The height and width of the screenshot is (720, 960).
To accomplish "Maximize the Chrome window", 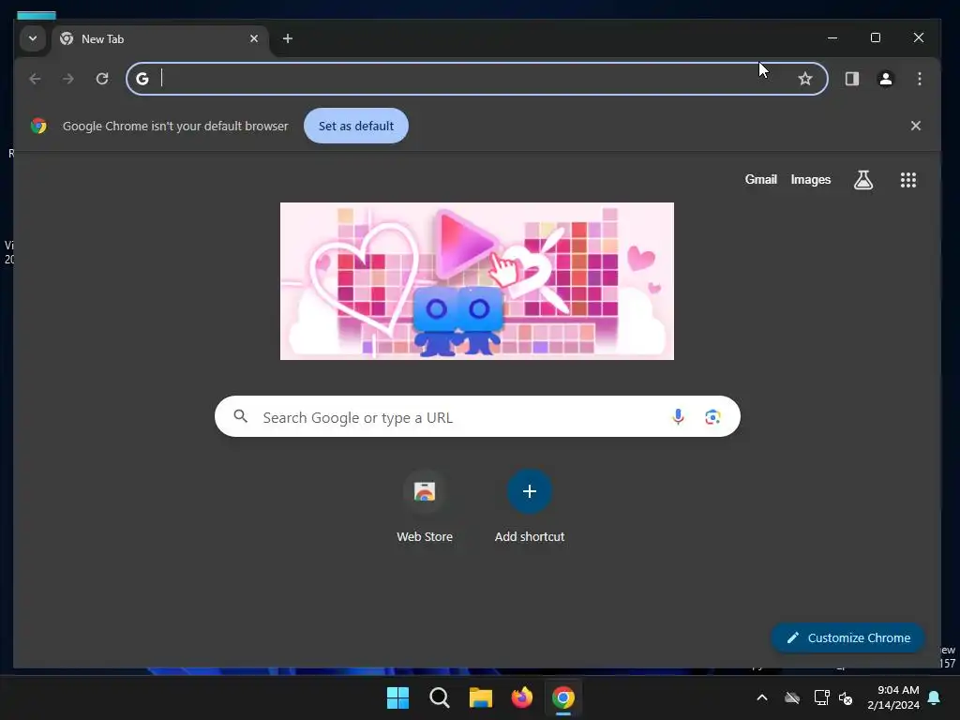I will (876, 37).
